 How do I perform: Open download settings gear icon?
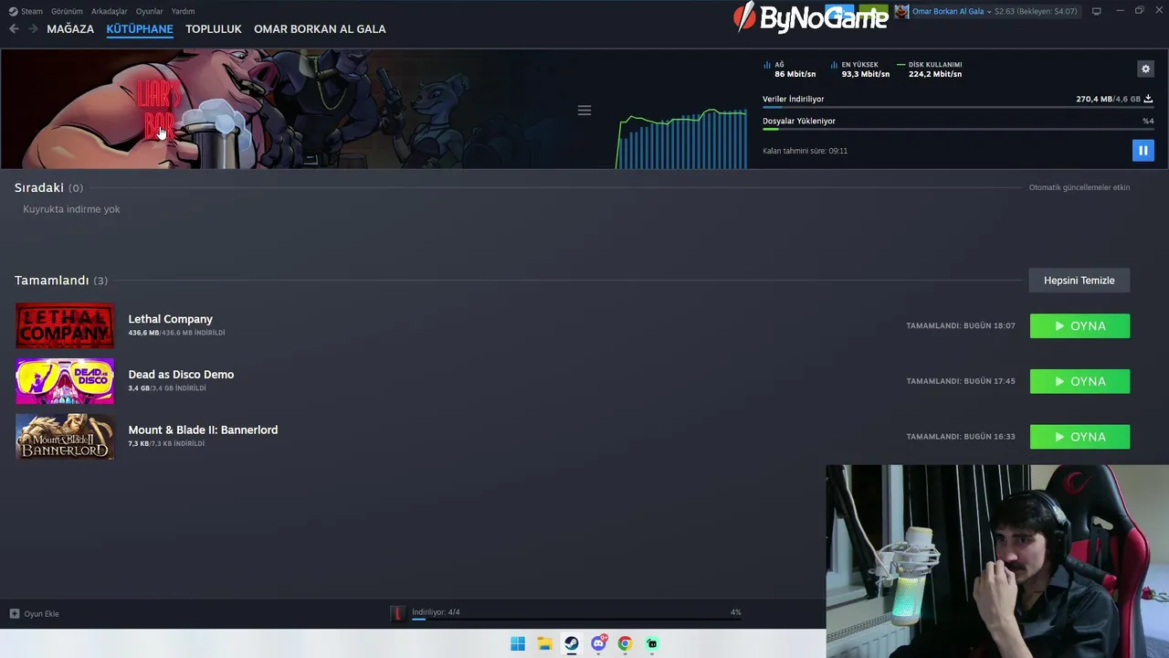pos(1145,69)
